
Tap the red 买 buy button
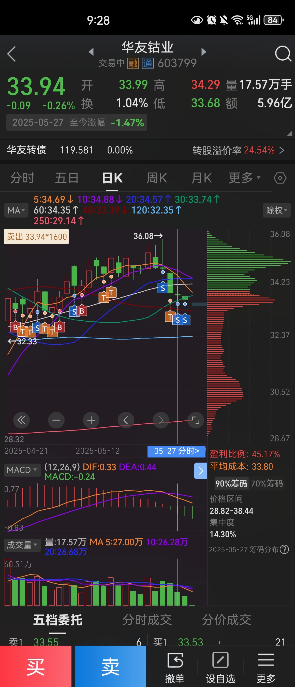pyautogui.click(x=36, y=666)
